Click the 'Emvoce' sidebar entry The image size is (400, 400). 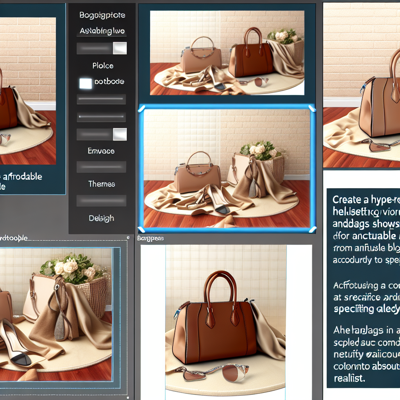point(101,151)
